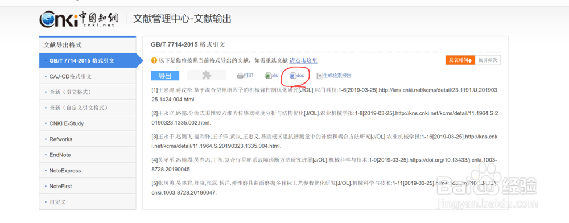Click the blue 导出 button
This screenshot has height=223, width=569.
pyautogui.click(x=165, y=76)
